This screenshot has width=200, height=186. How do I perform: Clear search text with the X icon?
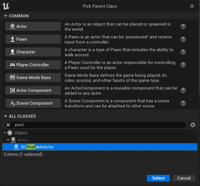click(x=8, y=125)
